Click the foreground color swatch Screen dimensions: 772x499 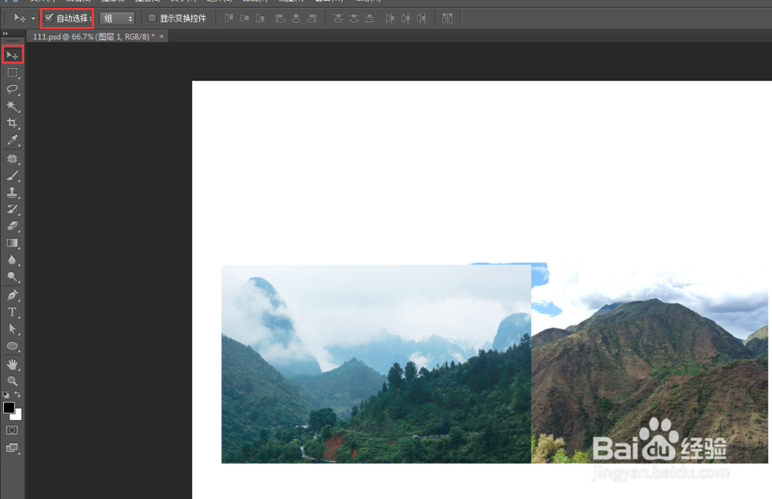click(x=9, y=408)
